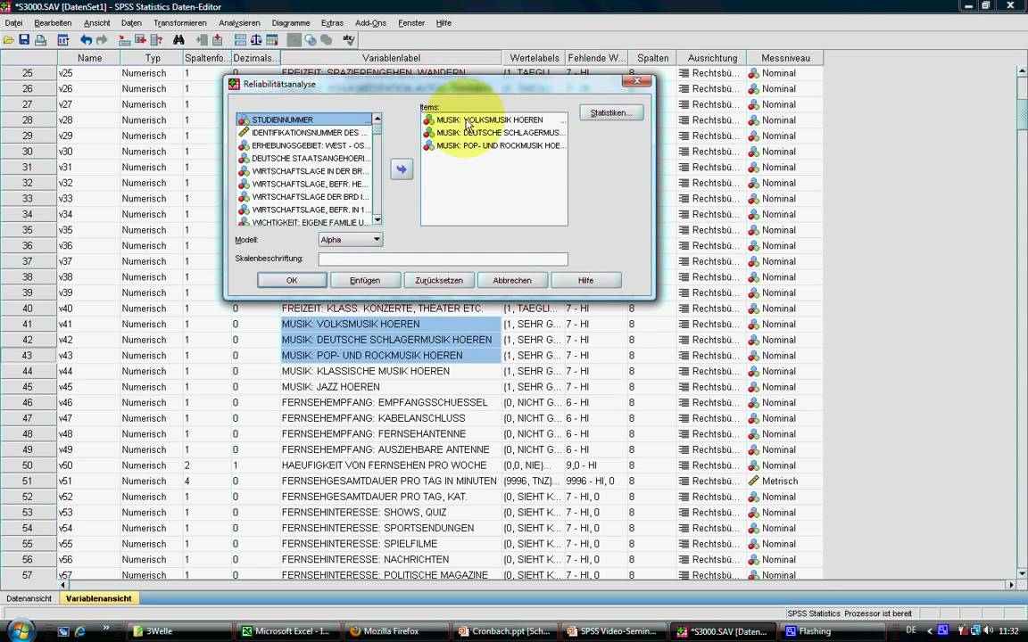
Task: Click the variable list scroll up arrow
Action: click(377, 119)
